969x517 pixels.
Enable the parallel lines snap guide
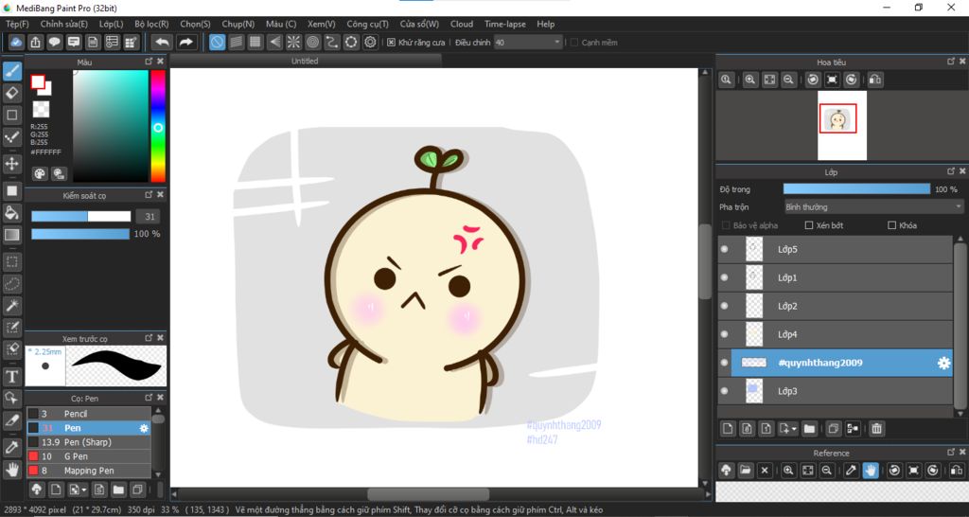236,42
